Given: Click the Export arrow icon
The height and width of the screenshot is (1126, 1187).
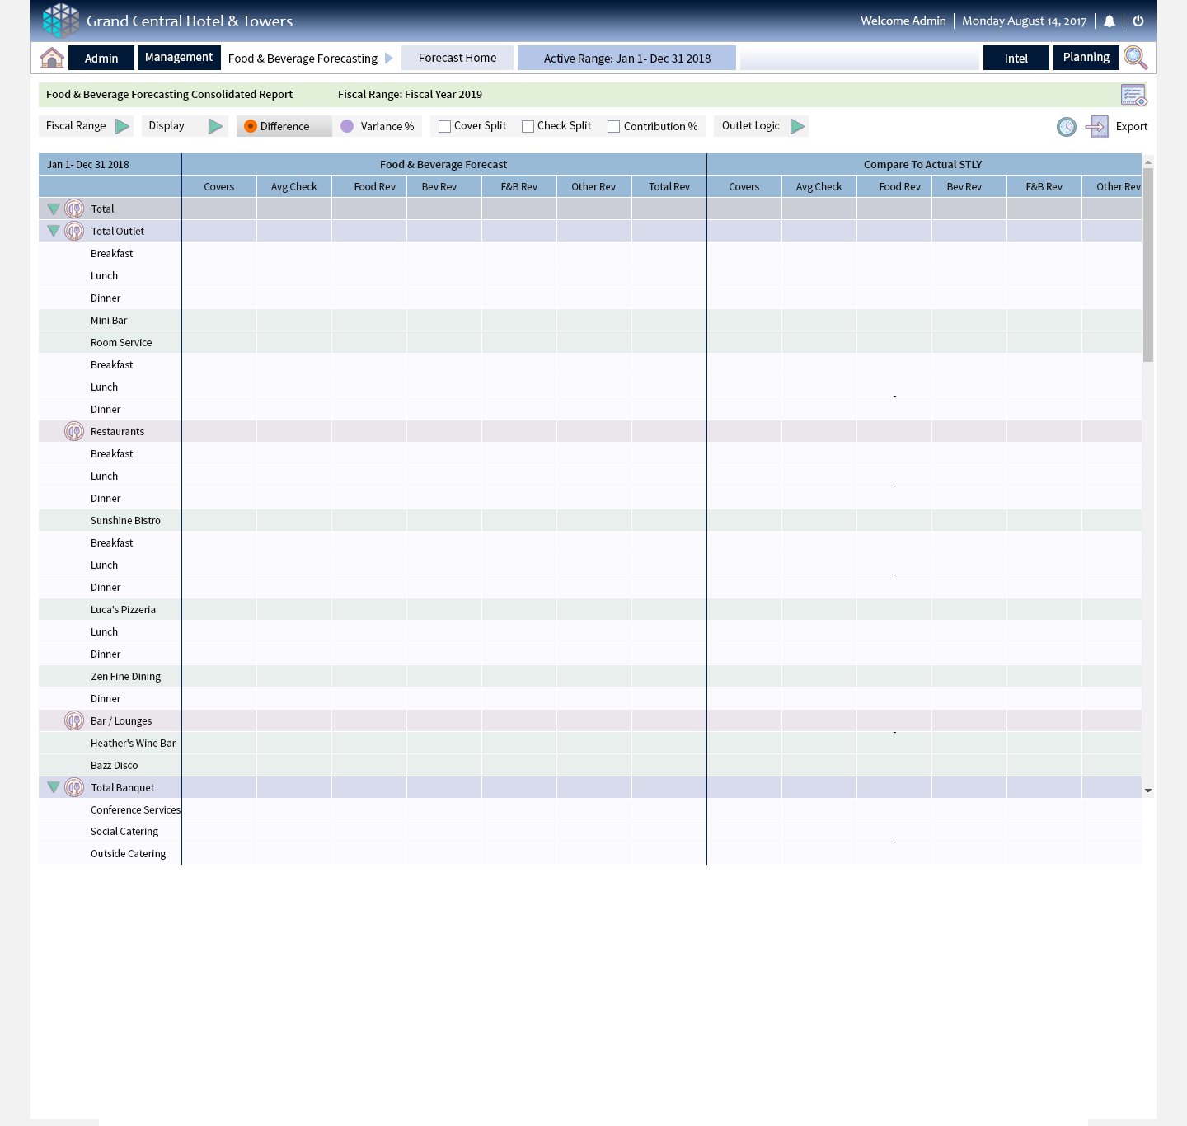Looking at the screenshot, I should tap(1097, 127).
